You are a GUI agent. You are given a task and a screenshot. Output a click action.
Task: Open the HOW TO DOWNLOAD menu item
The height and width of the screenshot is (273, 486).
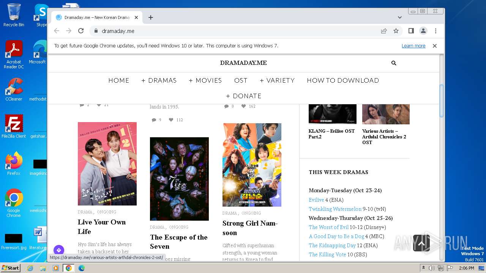[343, 80]
